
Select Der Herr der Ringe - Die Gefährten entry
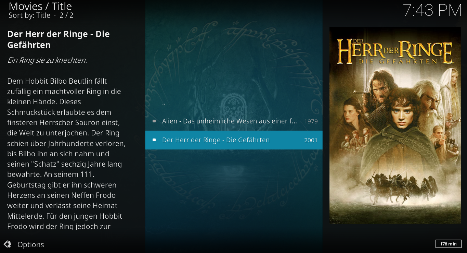(234, 140)
